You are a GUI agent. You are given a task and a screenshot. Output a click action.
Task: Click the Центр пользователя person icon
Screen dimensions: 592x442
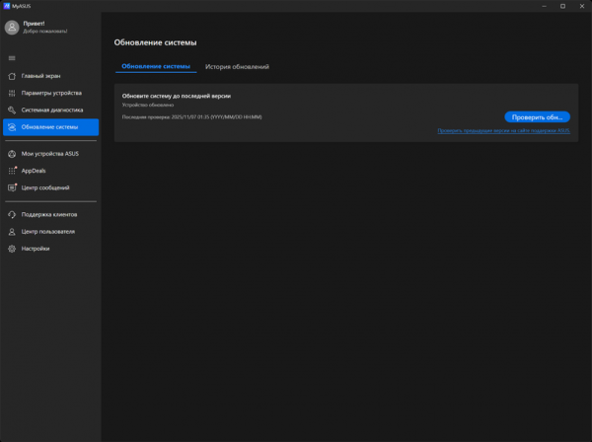pos(12,232)
